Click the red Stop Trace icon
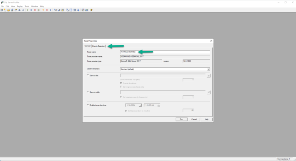 tap(35, 10)
